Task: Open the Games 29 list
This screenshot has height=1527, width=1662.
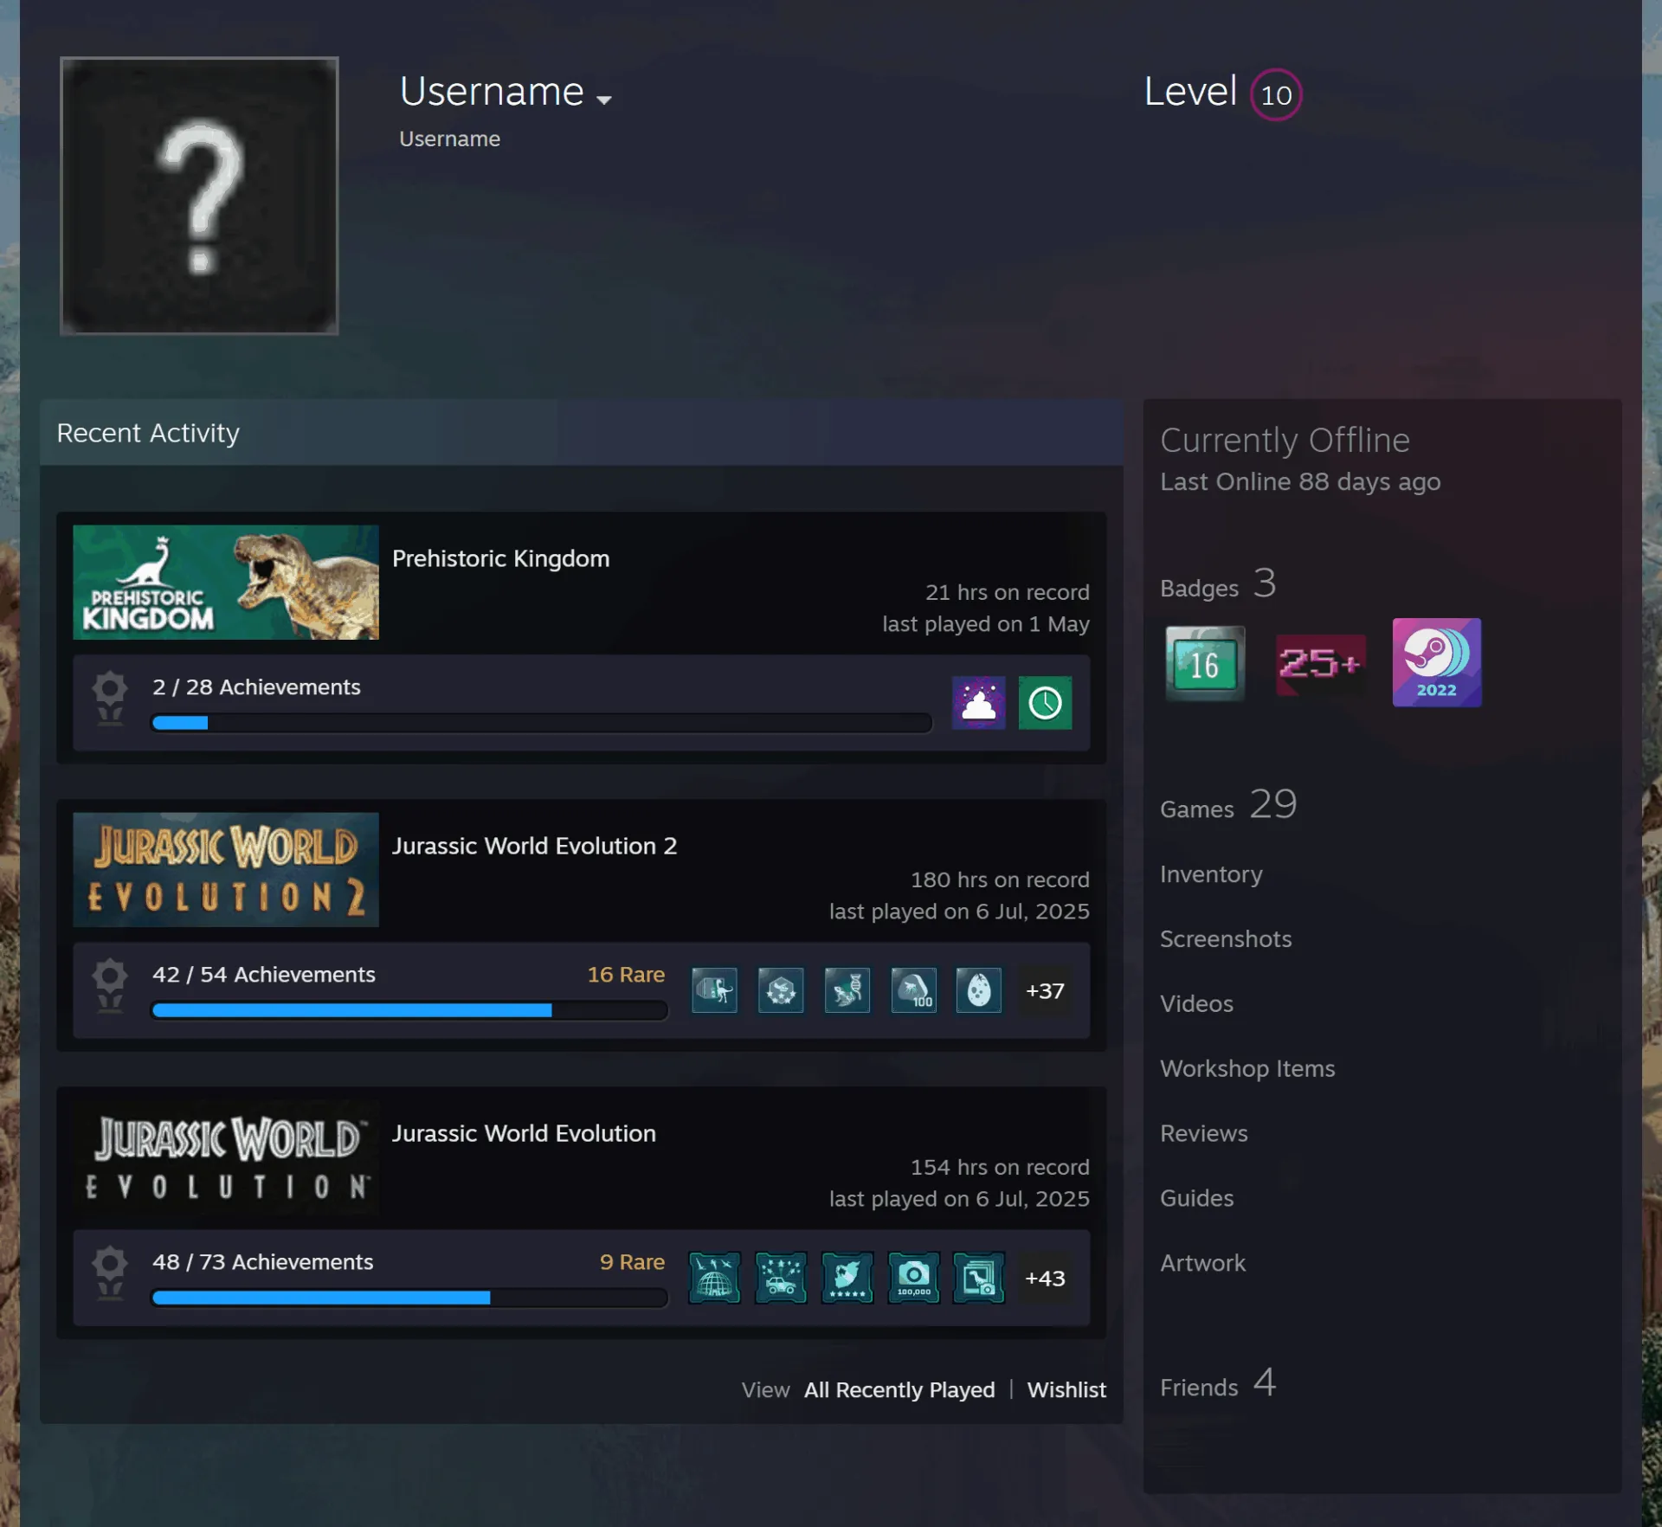Action: point(1228,805)
